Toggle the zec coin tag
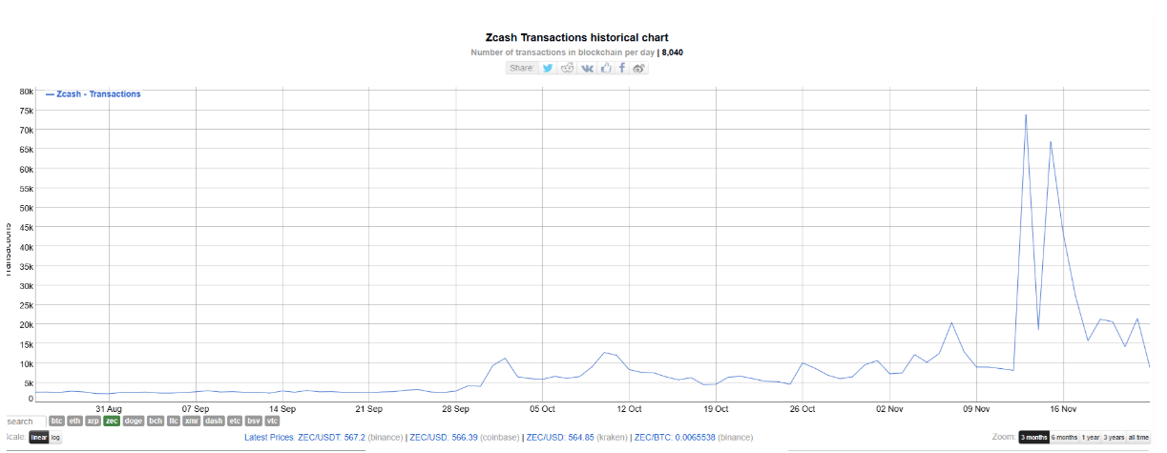The height and width of the screenshot is (453, 1167). click(x=112, y=421)
